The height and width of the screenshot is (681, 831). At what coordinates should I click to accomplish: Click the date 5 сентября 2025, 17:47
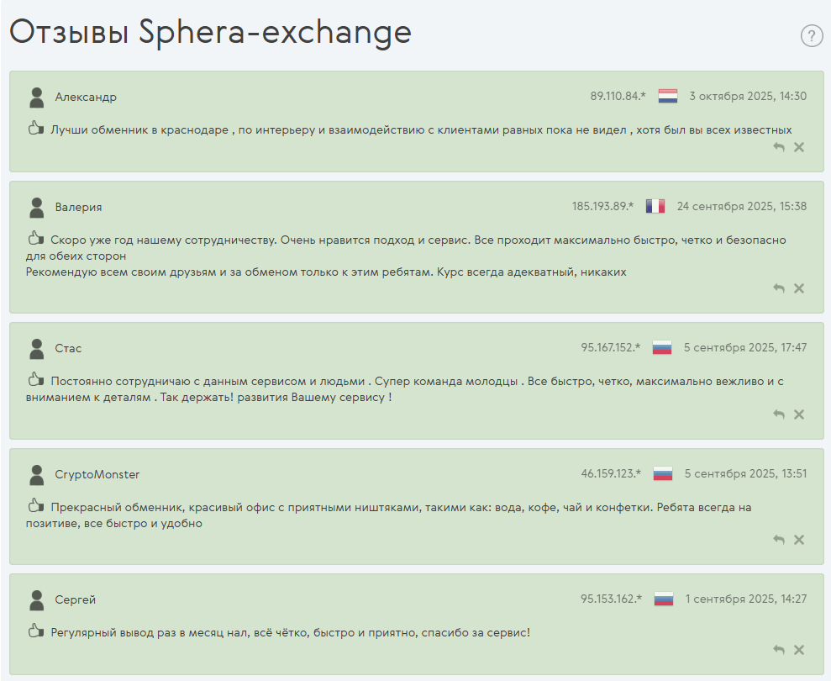(745, 347)
